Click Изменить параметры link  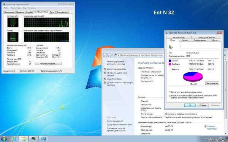(x=212, y=128)
